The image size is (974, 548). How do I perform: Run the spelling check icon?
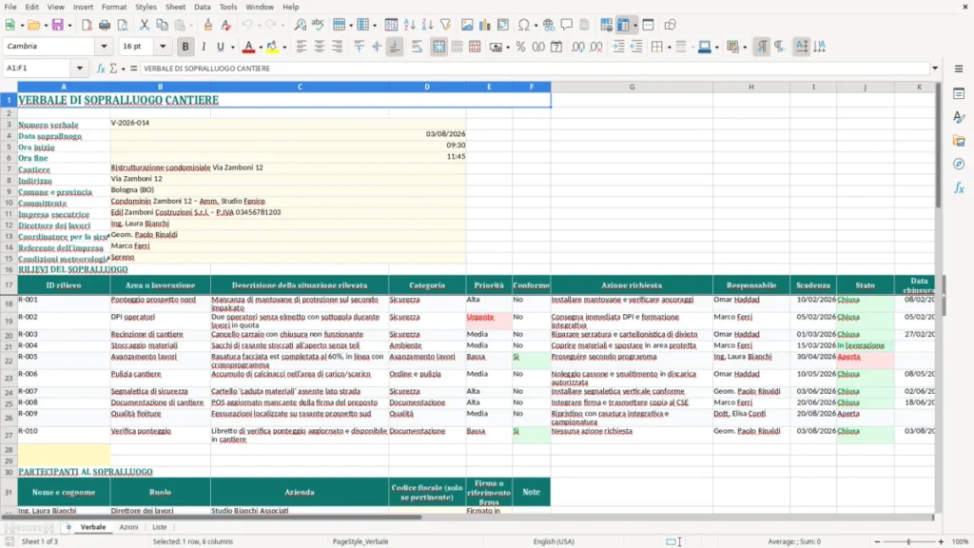pos(318,25)
